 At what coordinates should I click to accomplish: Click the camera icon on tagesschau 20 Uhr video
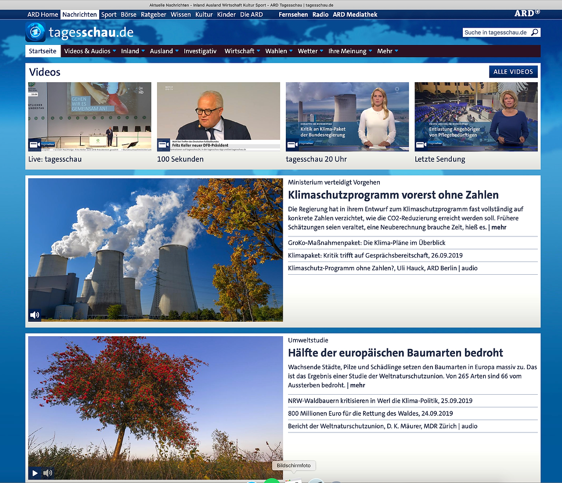coord(292,145)
